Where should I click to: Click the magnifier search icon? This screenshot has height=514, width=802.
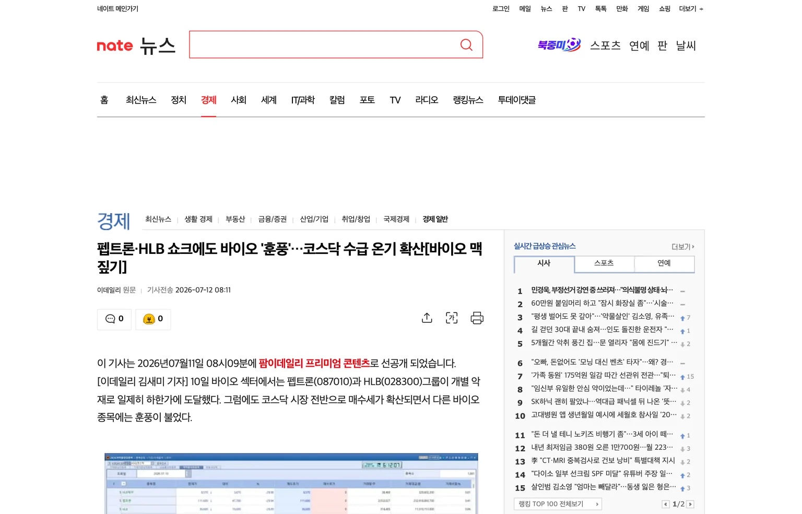(x=466, y=45)
